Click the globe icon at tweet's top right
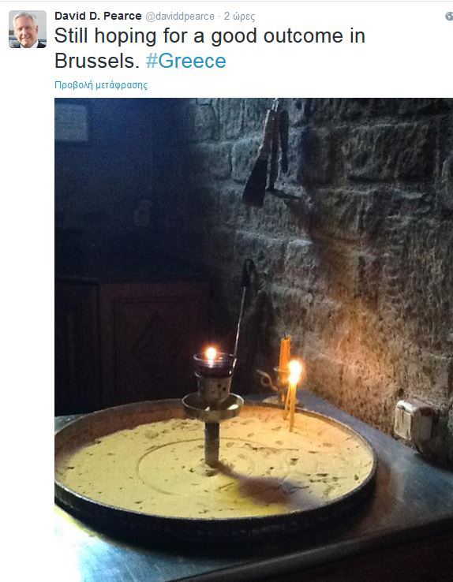This screenshot has height=582, width=453. pos(449,16)
